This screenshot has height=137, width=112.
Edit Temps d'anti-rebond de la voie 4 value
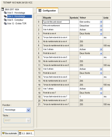[91, 38]
